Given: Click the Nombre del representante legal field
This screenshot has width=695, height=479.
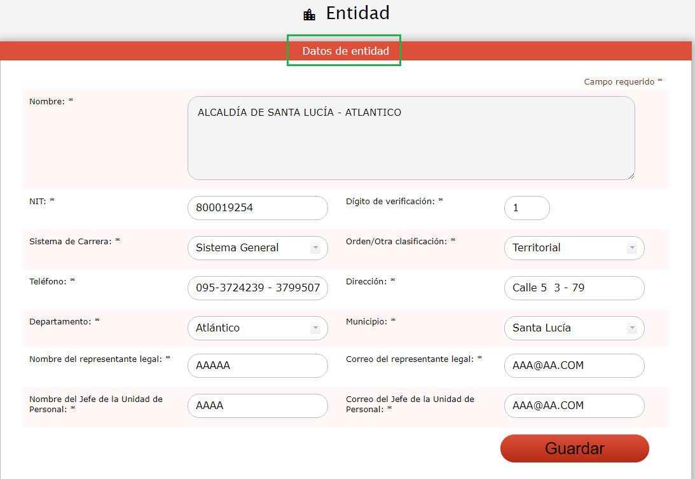Looking at the screenshot, I should pyautogui.click(x=258, y=366).
